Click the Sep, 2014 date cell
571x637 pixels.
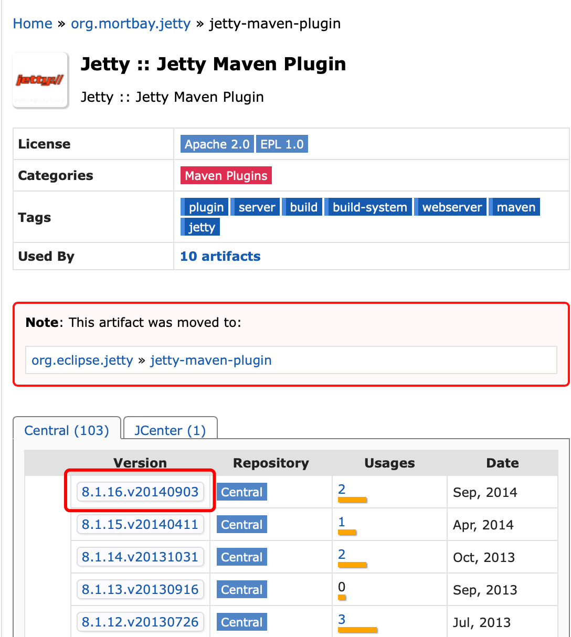[485, 493]
